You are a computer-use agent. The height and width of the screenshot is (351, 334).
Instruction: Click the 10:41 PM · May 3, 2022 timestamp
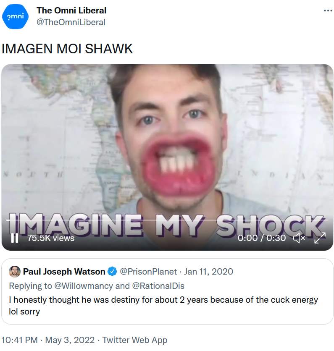(48, 340)
